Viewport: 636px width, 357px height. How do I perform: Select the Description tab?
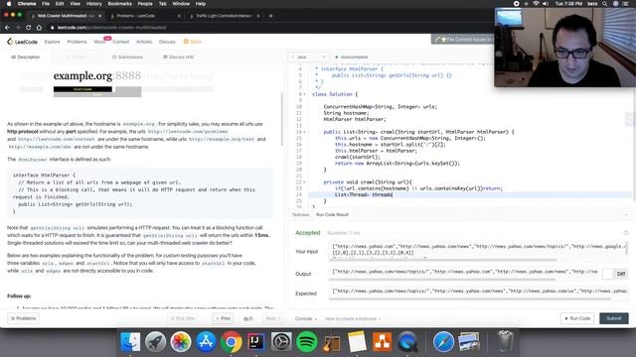pos(25,58)
